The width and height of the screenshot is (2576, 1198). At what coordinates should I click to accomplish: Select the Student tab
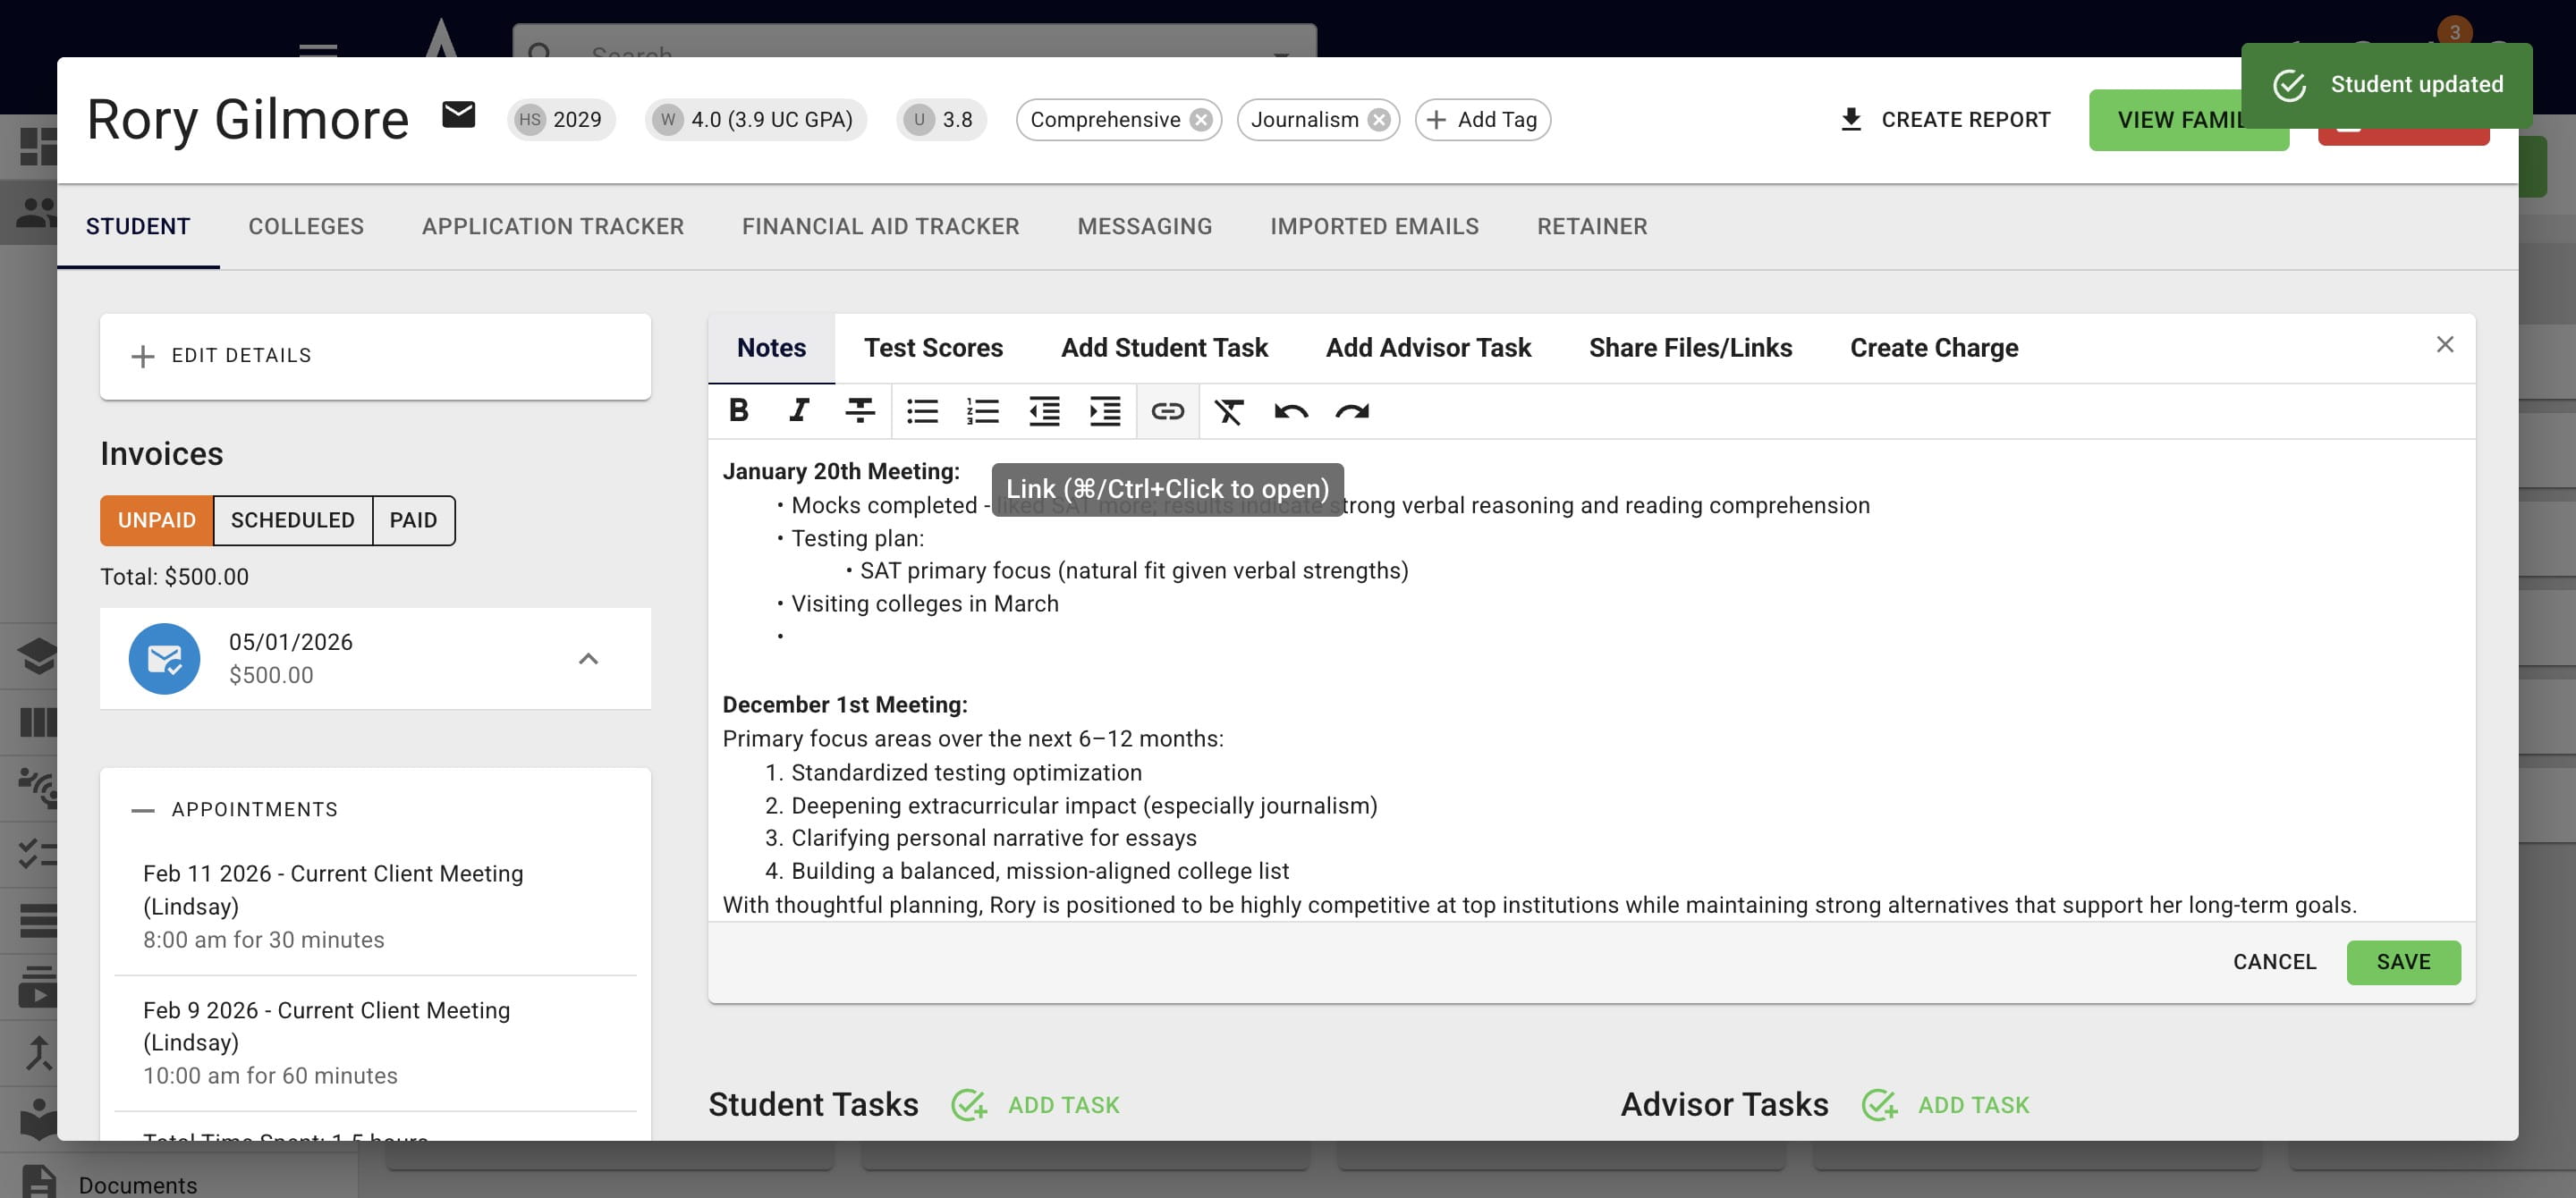138,227
